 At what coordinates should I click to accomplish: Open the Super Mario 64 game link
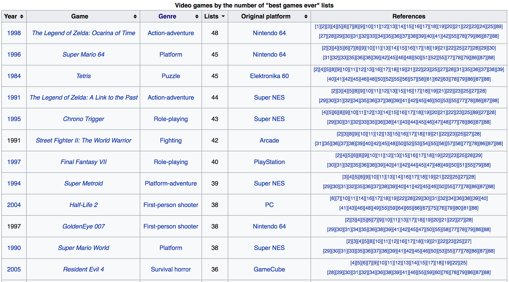(83, 55)
